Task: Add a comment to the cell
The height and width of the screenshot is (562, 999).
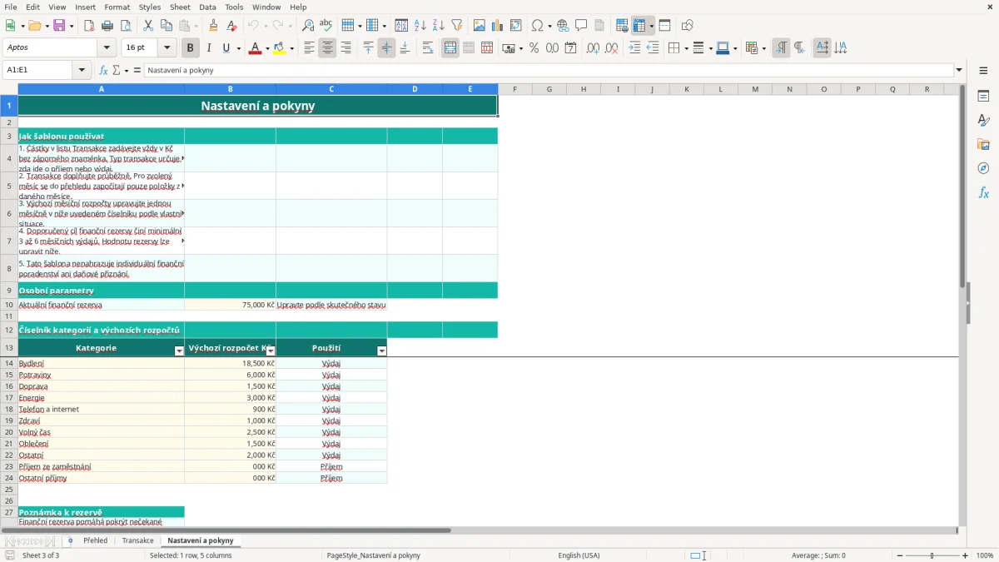Action: coord(581,26)
